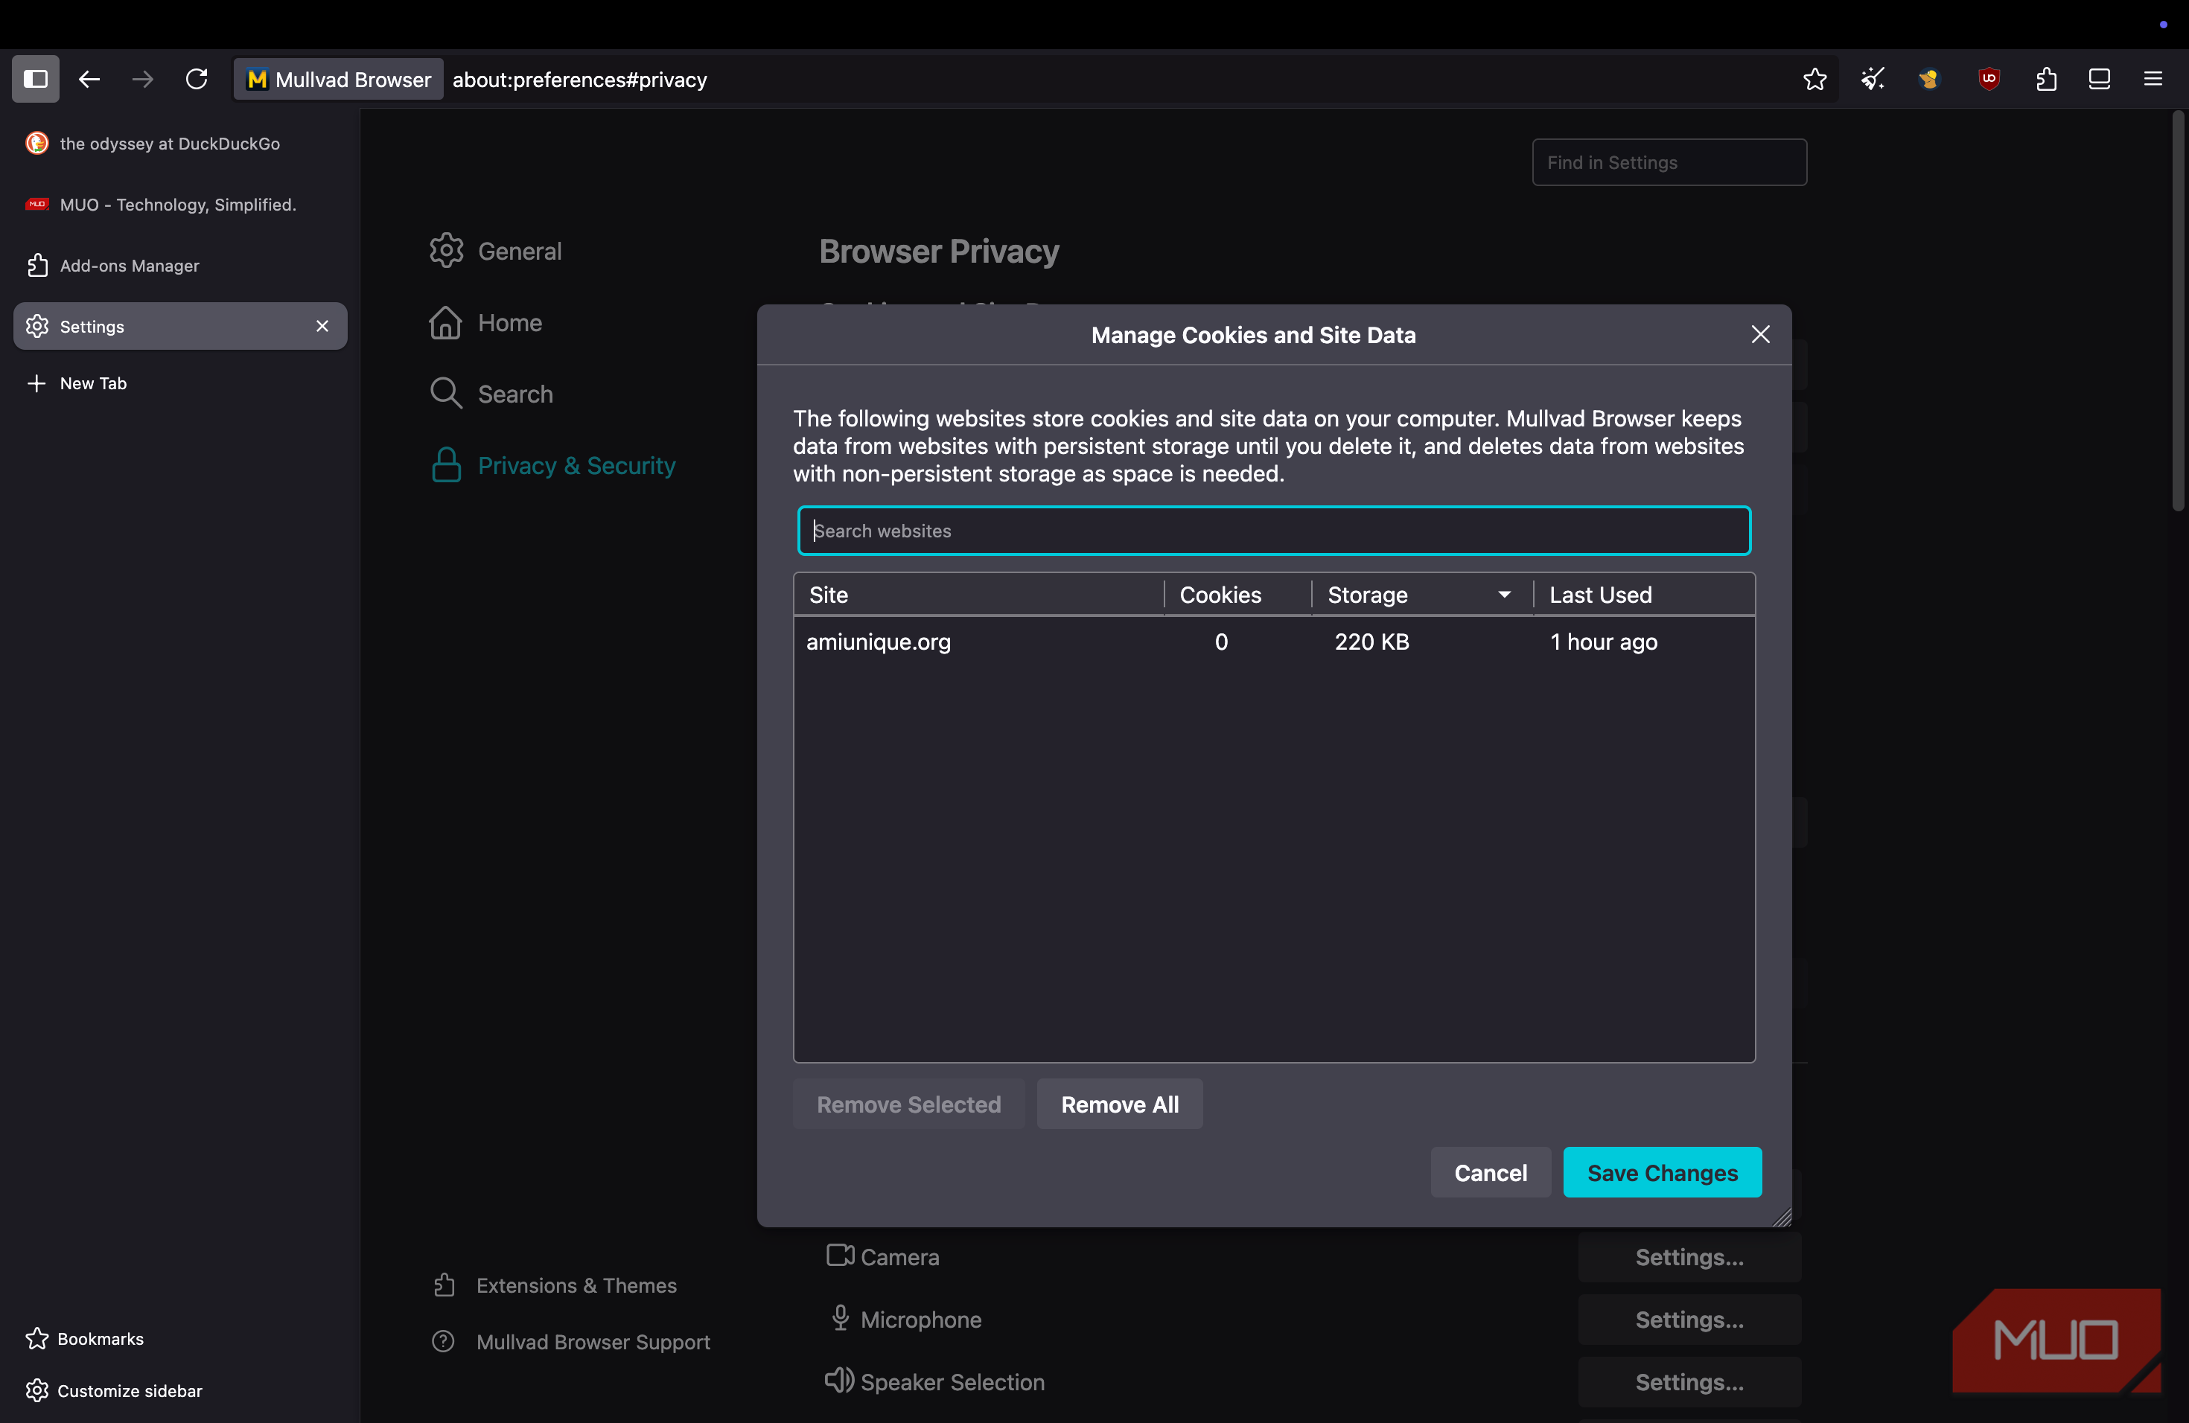Screen dimensions: 2189x1423
Task: Close Manage Cookies dialog with X
Action: (1759, 335)
